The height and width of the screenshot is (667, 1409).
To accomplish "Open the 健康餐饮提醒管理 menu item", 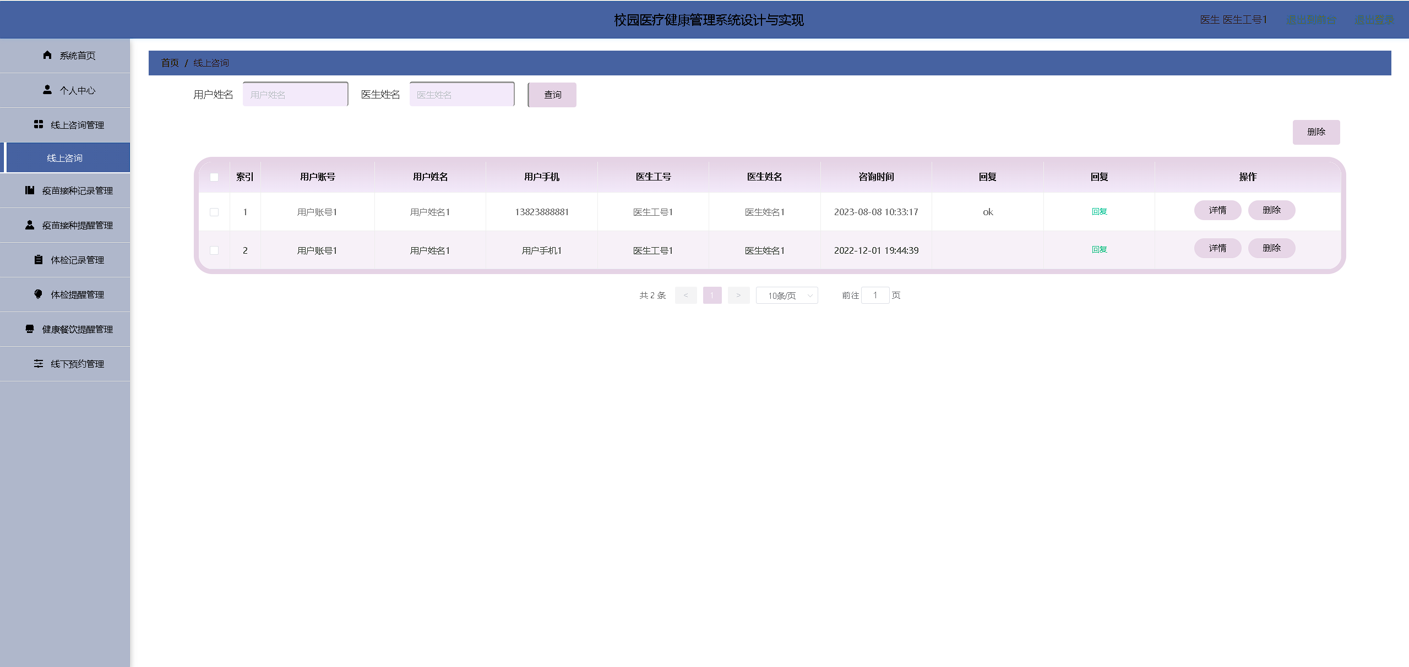I will [77, 329].
